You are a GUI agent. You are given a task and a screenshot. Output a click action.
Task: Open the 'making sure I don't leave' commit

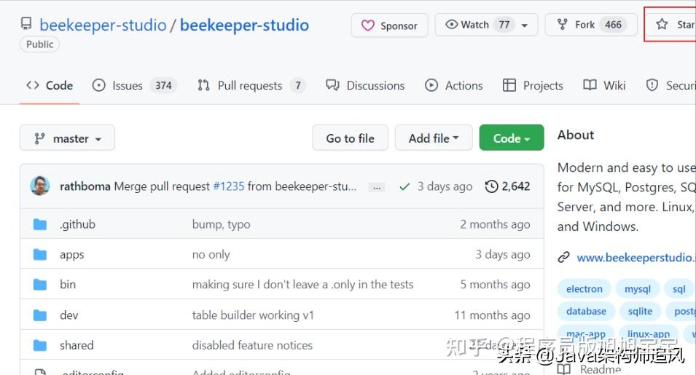(302, 285)
